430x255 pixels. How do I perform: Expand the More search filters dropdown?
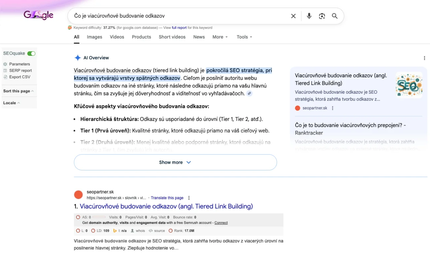[220, 37]
